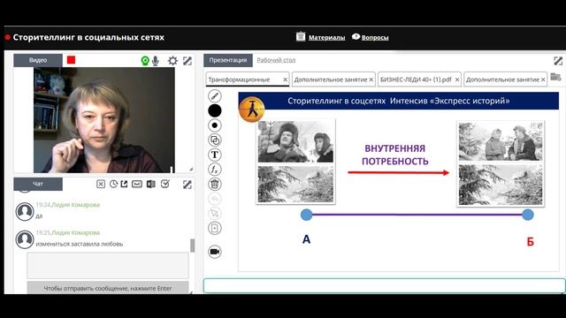Open chat history clock icon
566x318 pixels.
point(113,184)
